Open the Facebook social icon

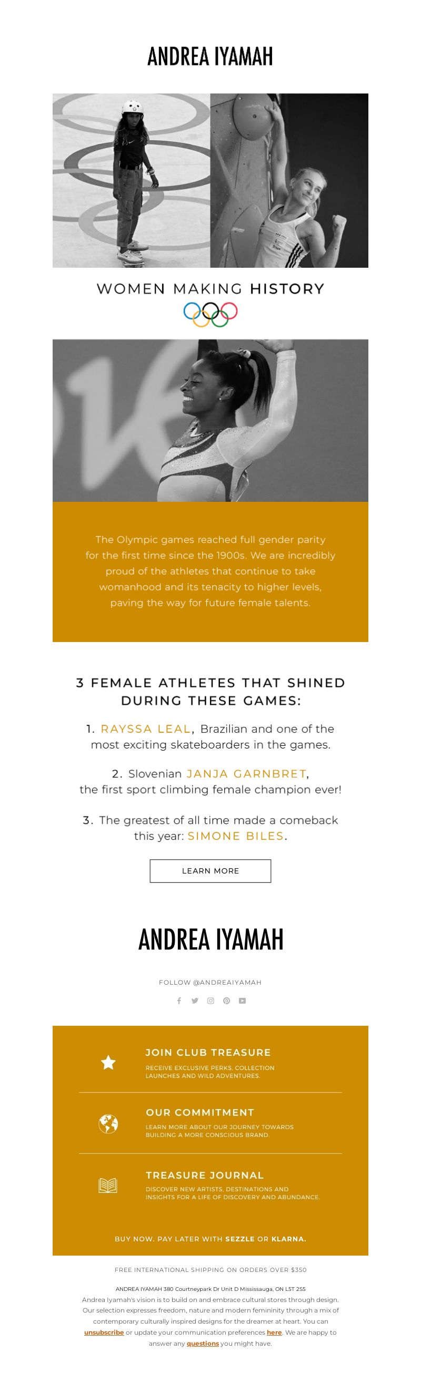179,1000
